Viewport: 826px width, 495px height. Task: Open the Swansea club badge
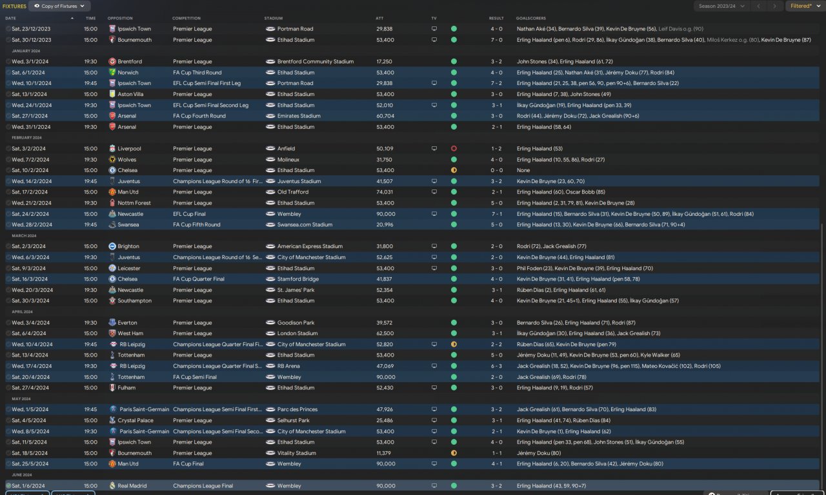(x=112, y=225)
